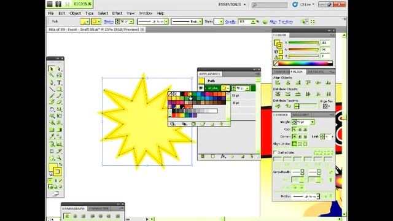
Task: Select the Column Graph tool
Action: (x=59, y=144)
